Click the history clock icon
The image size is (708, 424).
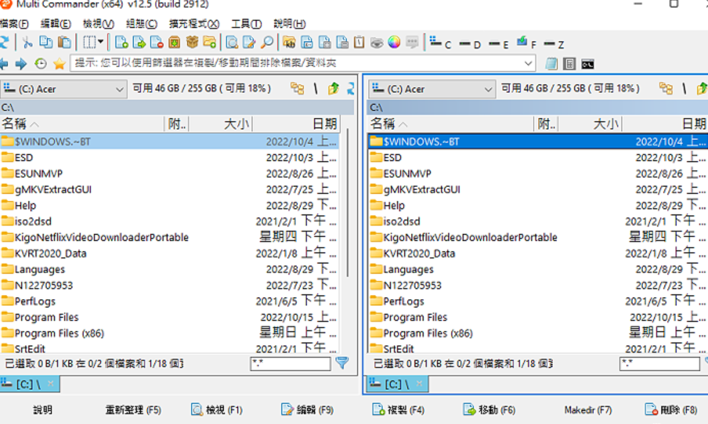(x=41, y=63)
